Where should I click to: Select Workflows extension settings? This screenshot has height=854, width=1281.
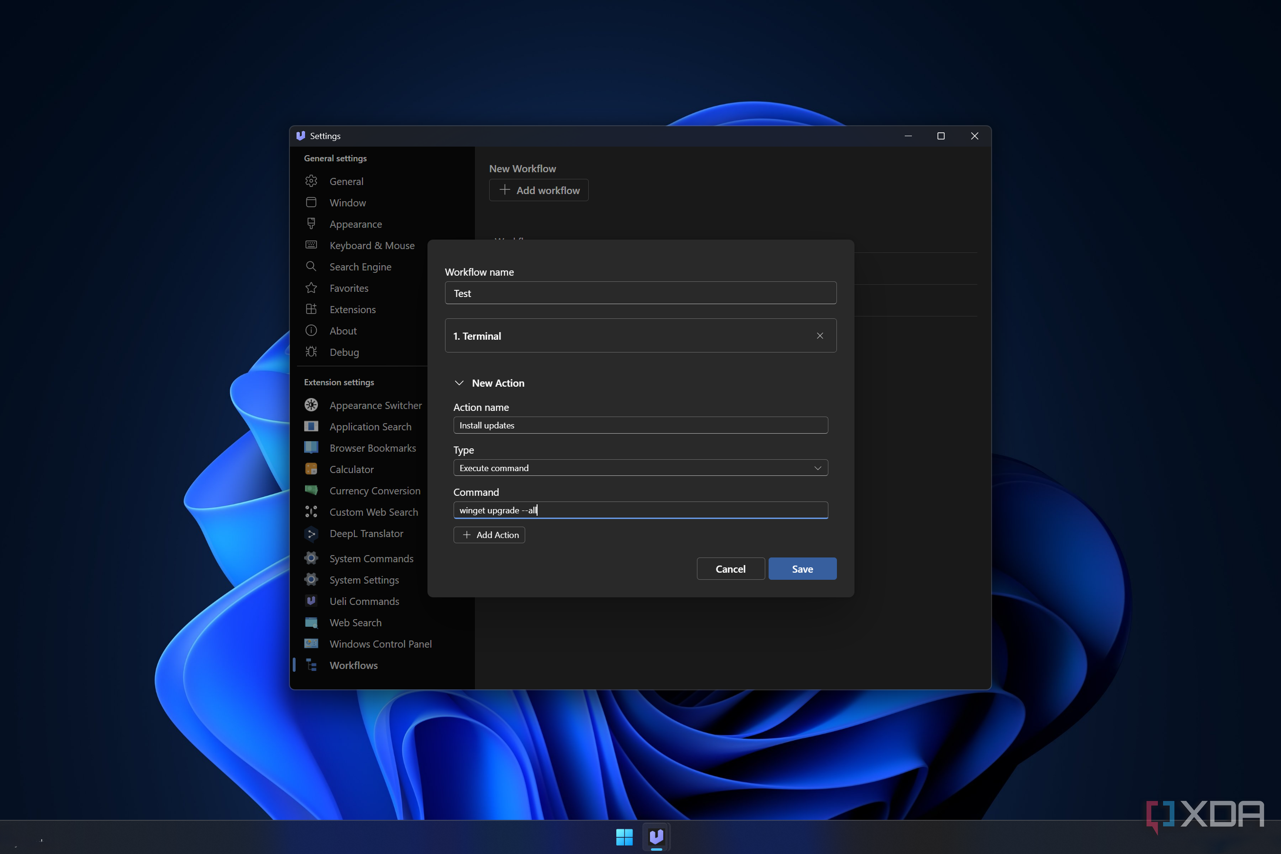tap(353, 665)
